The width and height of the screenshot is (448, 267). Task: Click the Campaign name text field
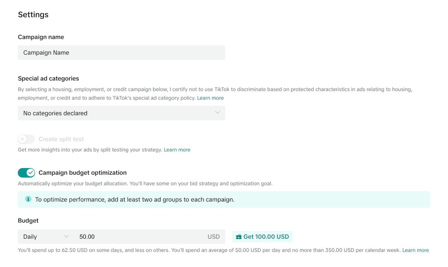pos(121,53)
